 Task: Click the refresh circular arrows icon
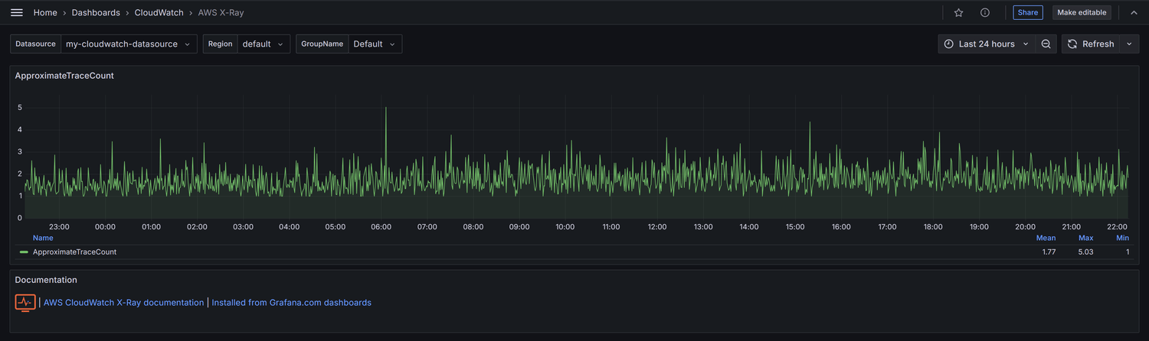(1072, 44)
